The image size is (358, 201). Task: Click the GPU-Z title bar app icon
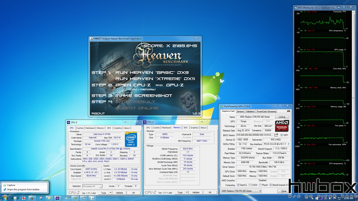(222, 106)
